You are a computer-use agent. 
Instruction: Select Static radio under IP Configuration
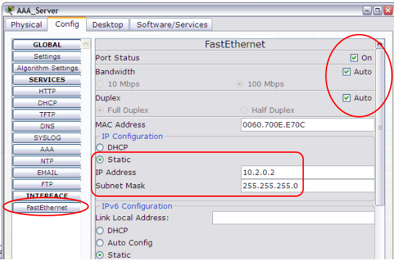point(100,160)
